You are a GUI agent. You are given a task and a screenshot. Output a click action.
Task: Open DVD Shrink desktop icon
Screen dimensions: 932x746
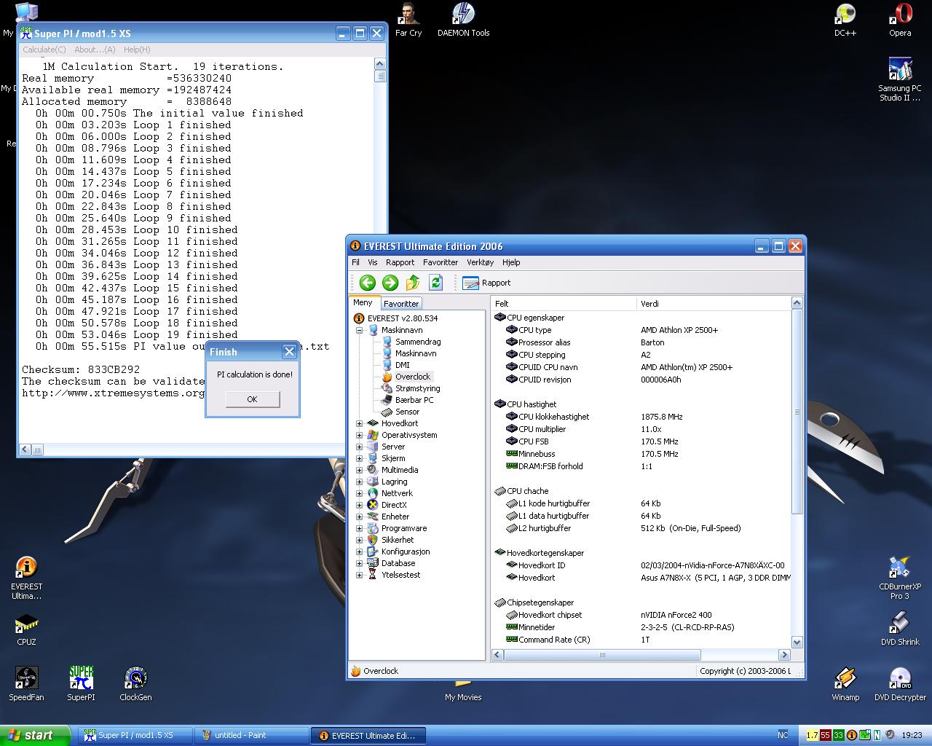[x=900, y=629]
